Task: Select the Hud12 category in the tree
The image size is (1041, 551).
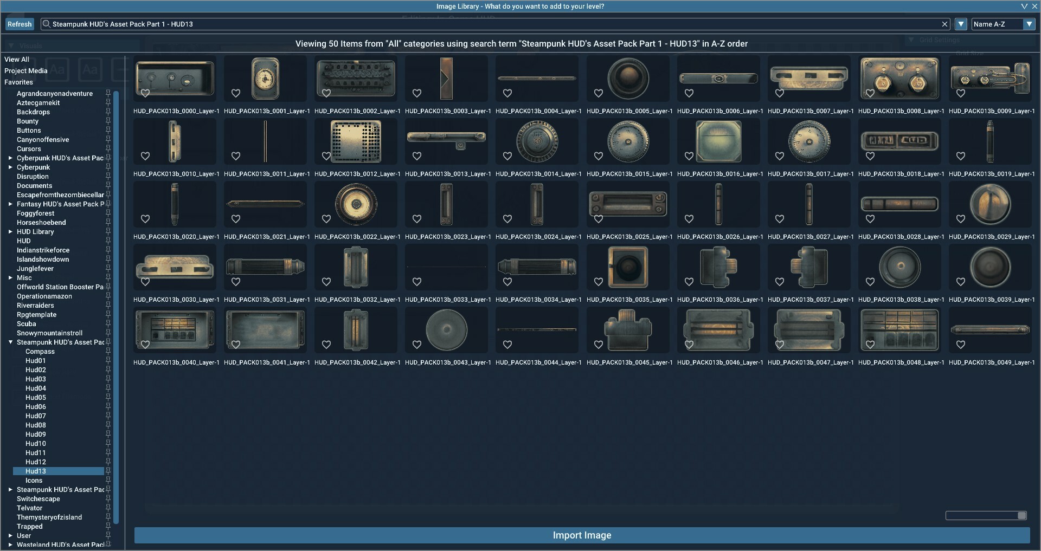Action: pyautogui.click(x=36, y=462)
